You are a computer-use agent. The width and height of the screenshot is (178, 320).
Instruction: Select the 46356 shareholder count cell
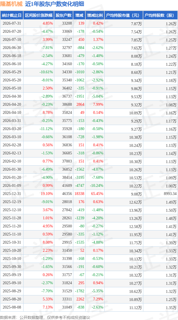67,194
